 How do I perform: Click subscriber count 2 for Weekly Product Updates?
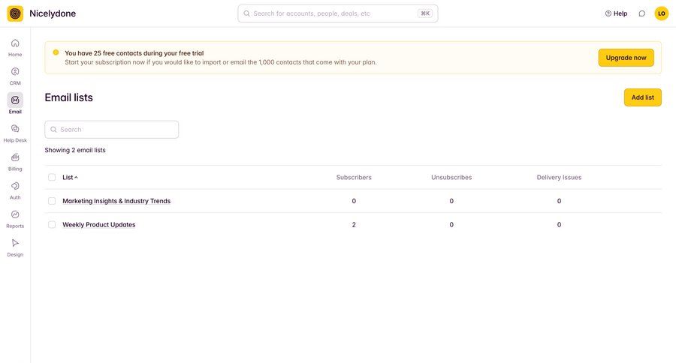[x=354, y=225]
